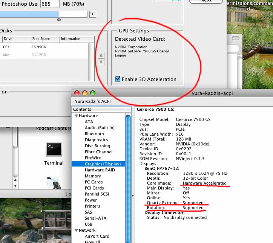
Task: Click the GeForce 7900 GS heading
Action: click(x=155, y=109)
